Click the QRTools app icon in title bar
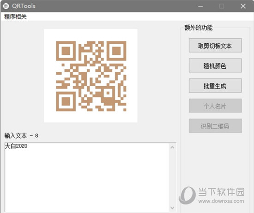 click(x=6, y=6)
